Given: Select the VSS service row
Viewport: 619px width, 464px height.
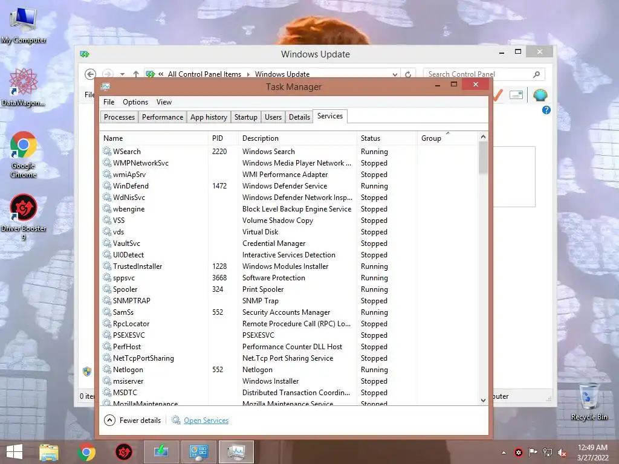Looking at the screenshot, I should pos(289,221).
